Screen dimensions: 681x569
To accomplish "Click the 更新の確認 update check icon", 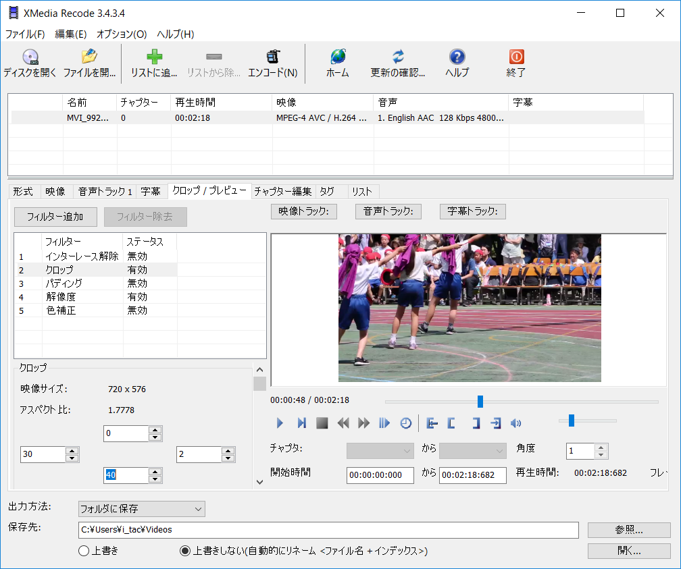I will point(398,57).
